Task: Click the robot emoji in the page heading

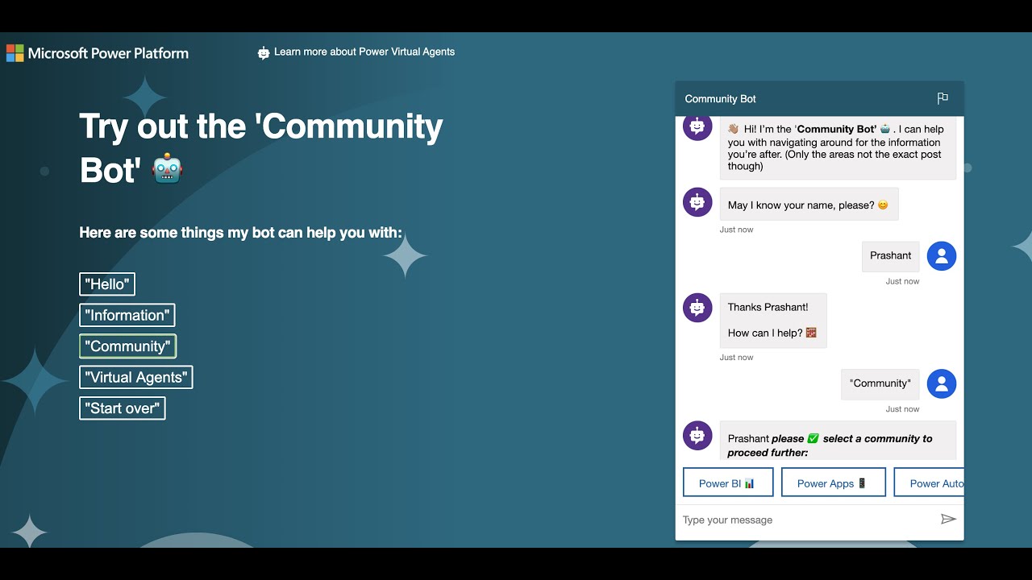Action: (168, 168)
